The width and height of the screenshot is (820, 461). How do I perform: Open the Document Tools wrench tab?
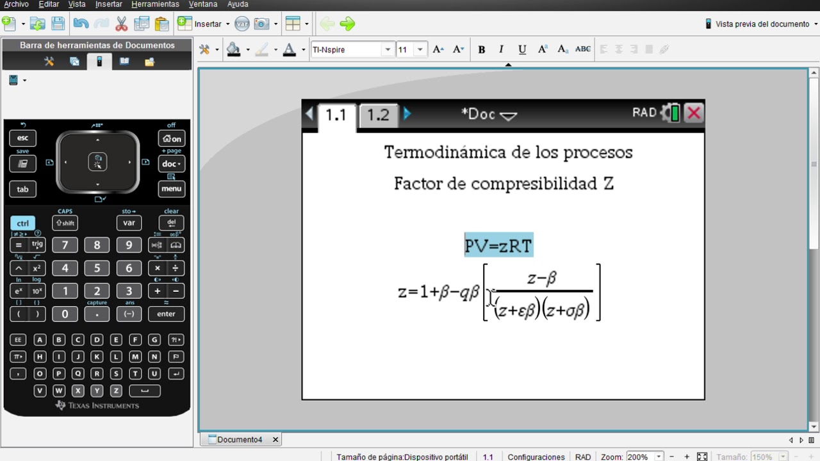[x=49, y=61]
